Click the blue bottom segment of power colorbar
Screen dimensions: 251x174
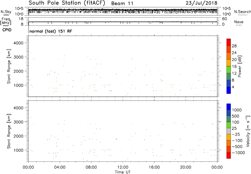(229, 90)
